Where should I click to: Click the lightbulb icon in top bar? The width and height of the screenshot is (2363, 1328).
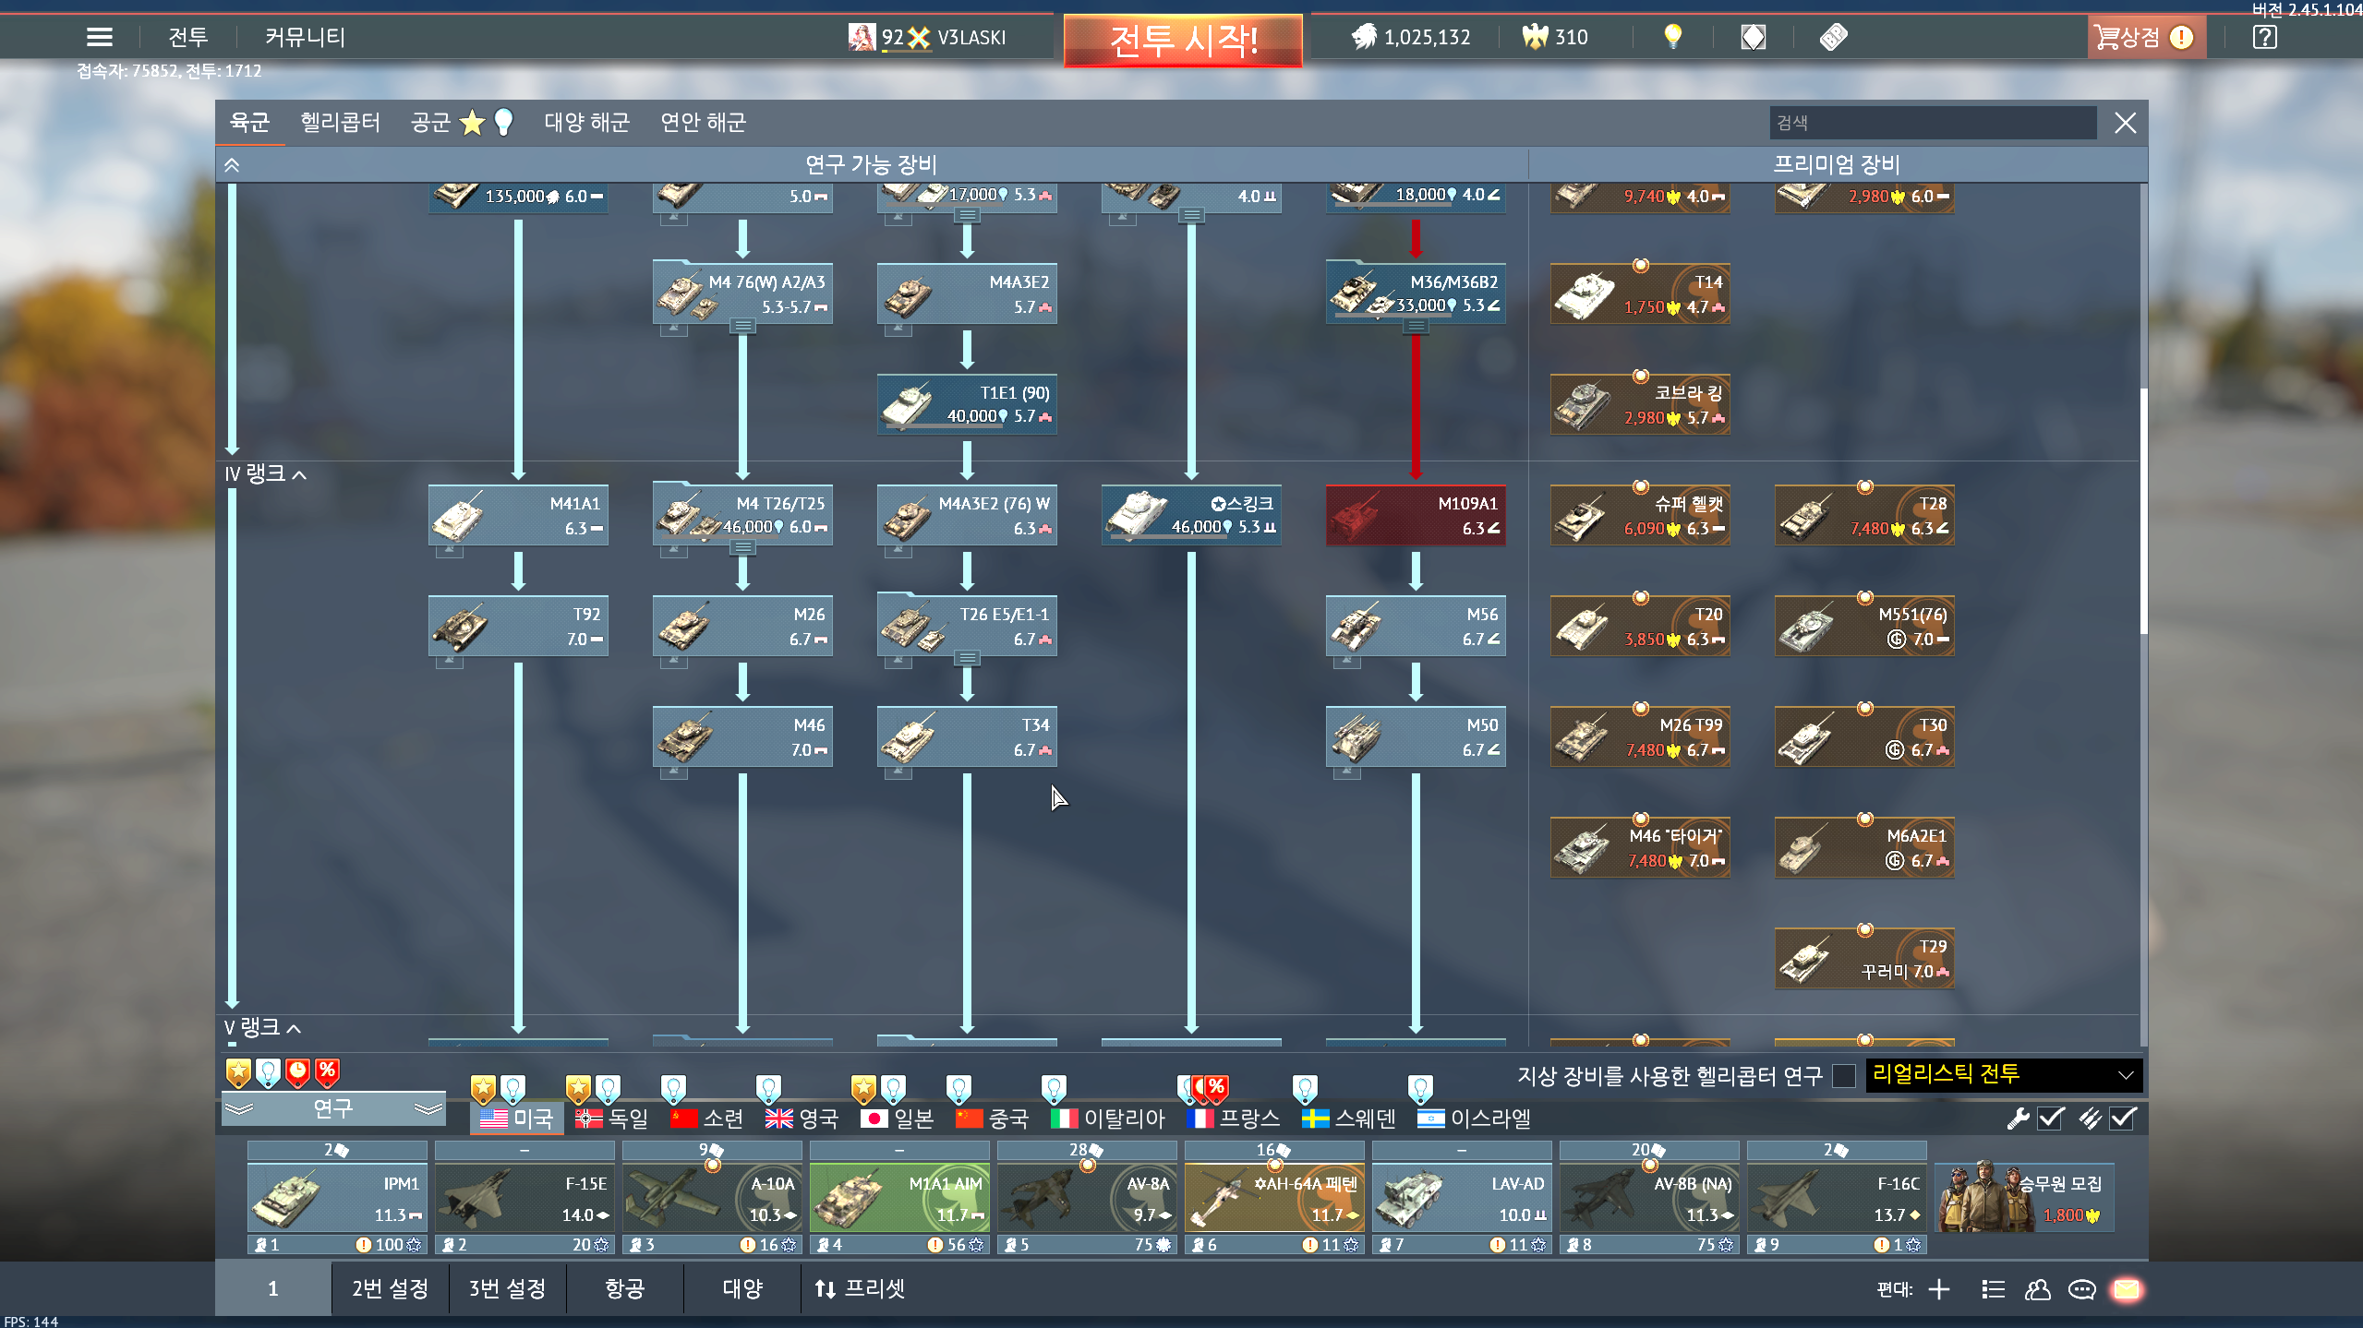(x=1672, y=37)
